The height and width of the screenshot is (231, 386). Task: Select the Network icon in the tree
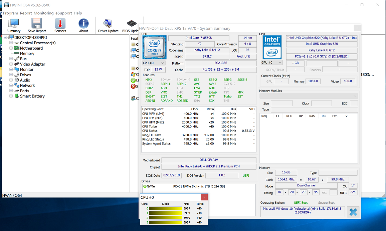pos(17,86)
